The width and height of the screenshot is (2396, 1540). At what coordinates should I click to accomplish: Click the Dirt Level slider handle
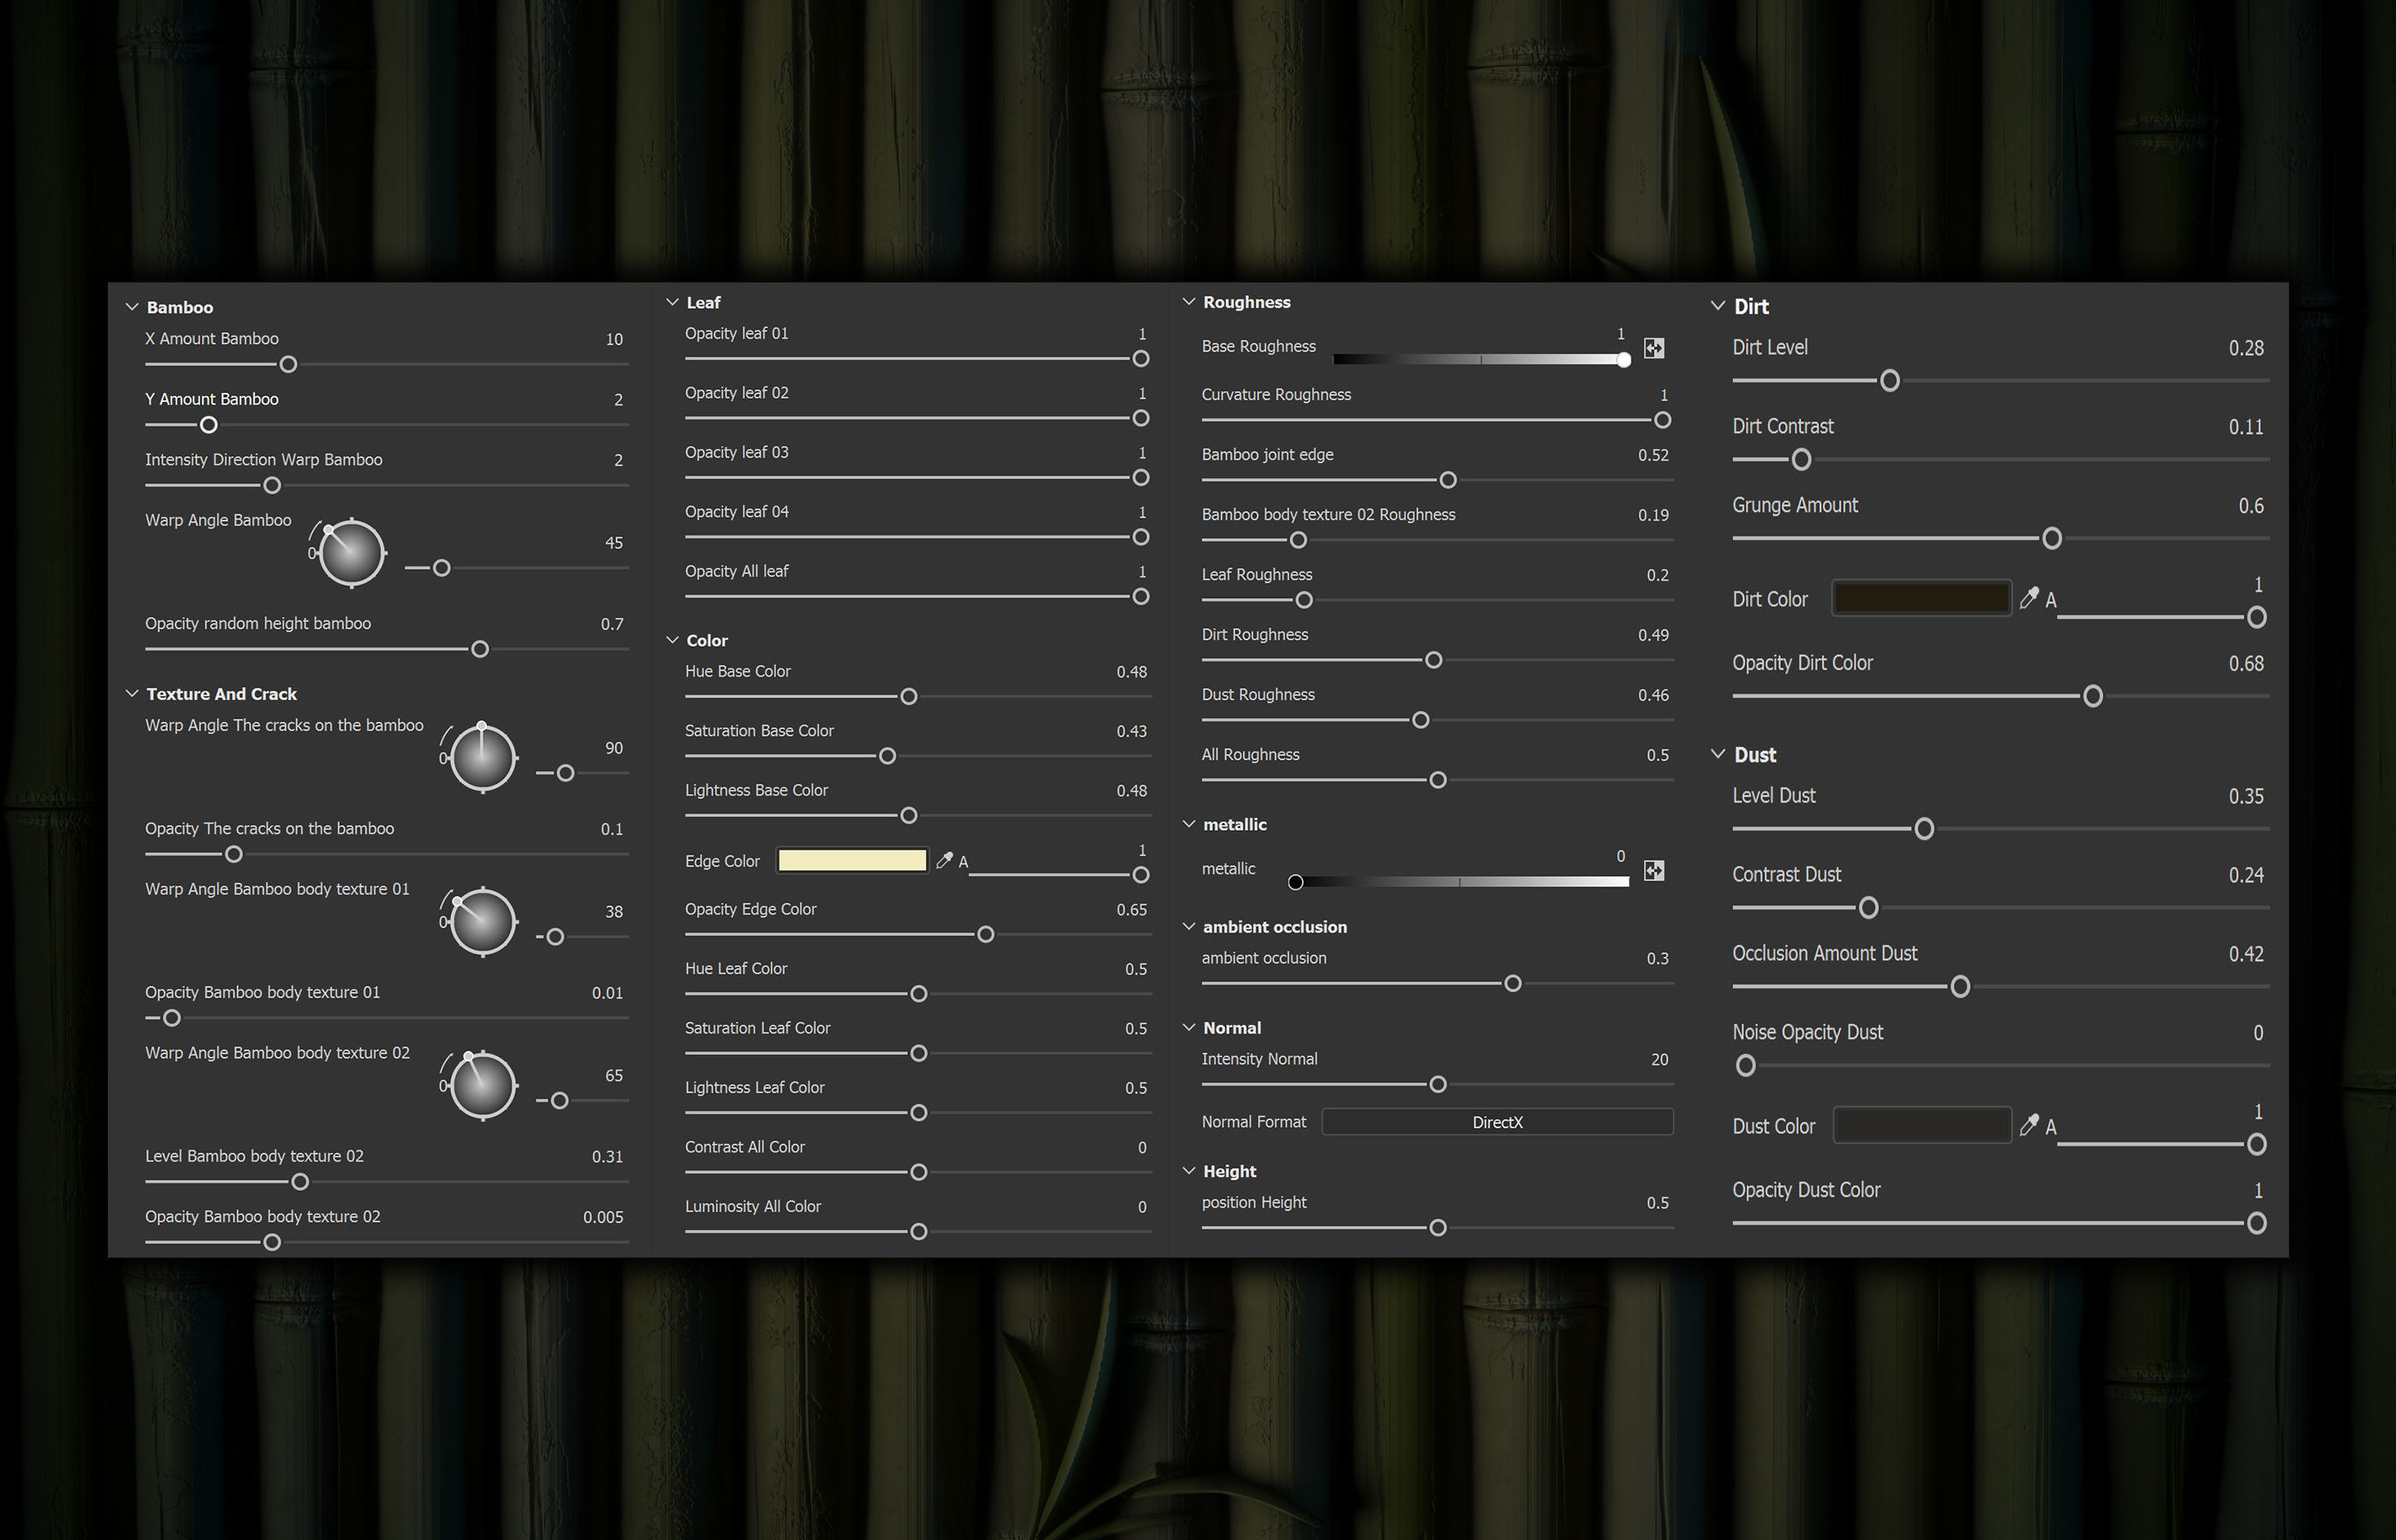coord(1889,381)
